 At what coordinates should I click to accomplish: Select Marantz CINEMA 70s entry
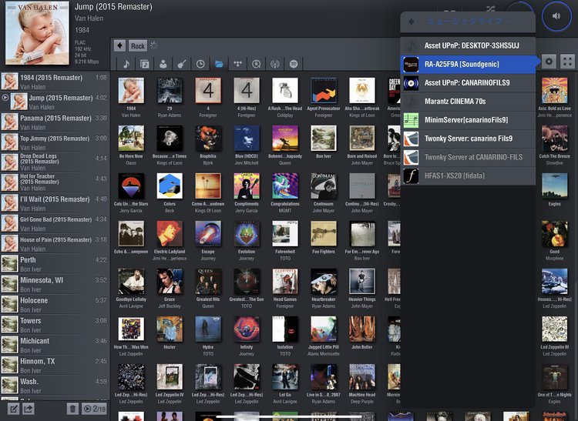(468, 101)
